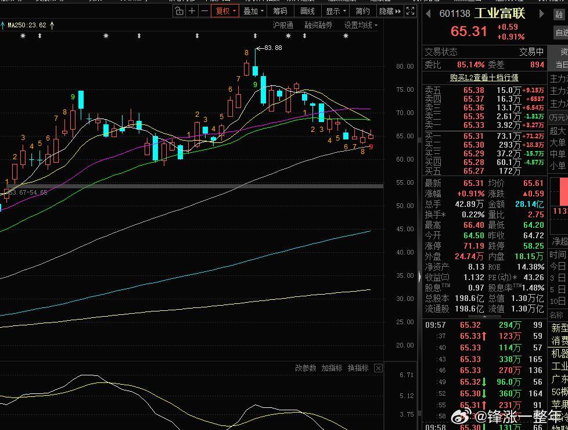Select the 买一 65.31 order row

click(x=484, y=136)
